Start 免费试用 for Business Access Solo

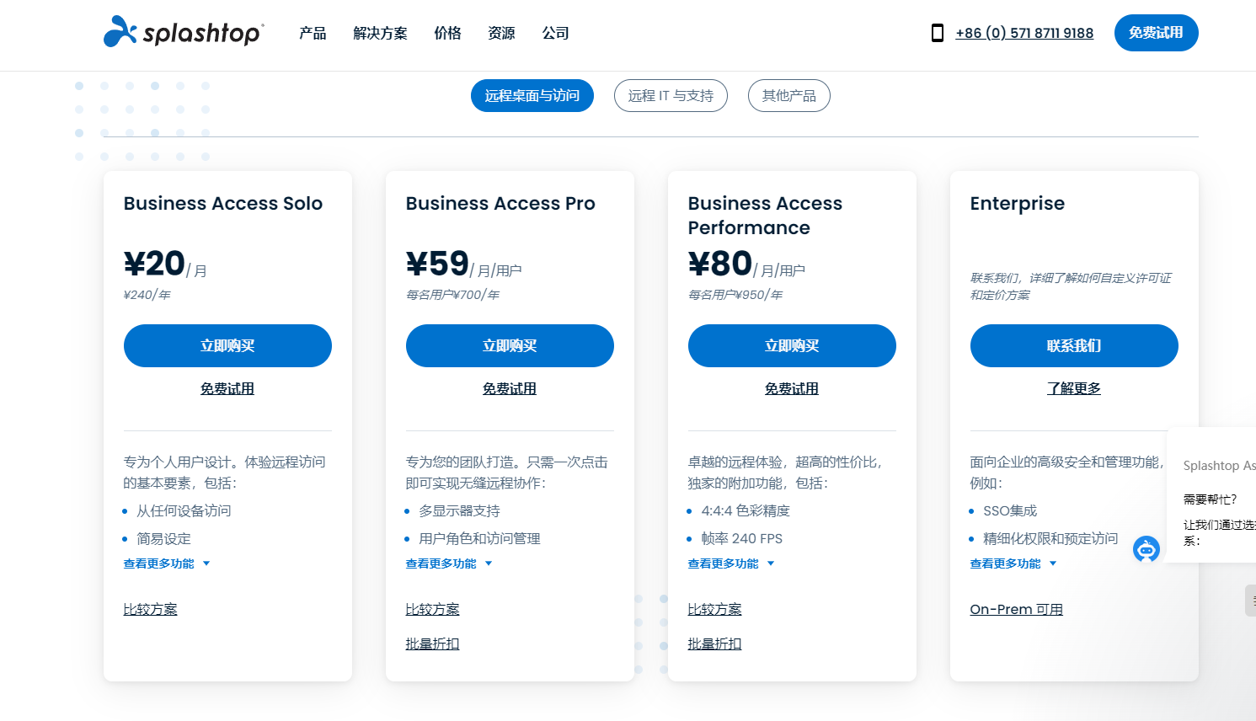coord(227,388)
